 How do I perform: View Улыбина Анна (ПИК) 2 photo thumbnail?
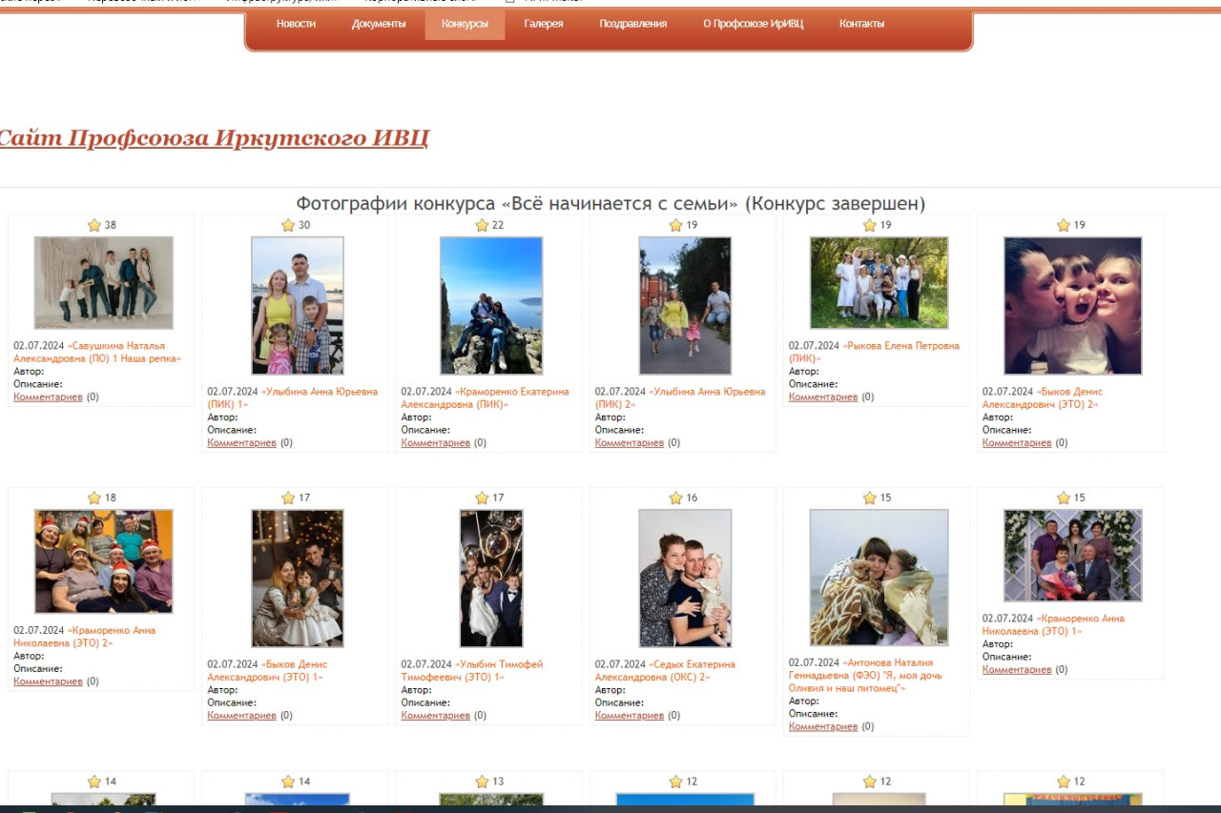tap(685, 306)
